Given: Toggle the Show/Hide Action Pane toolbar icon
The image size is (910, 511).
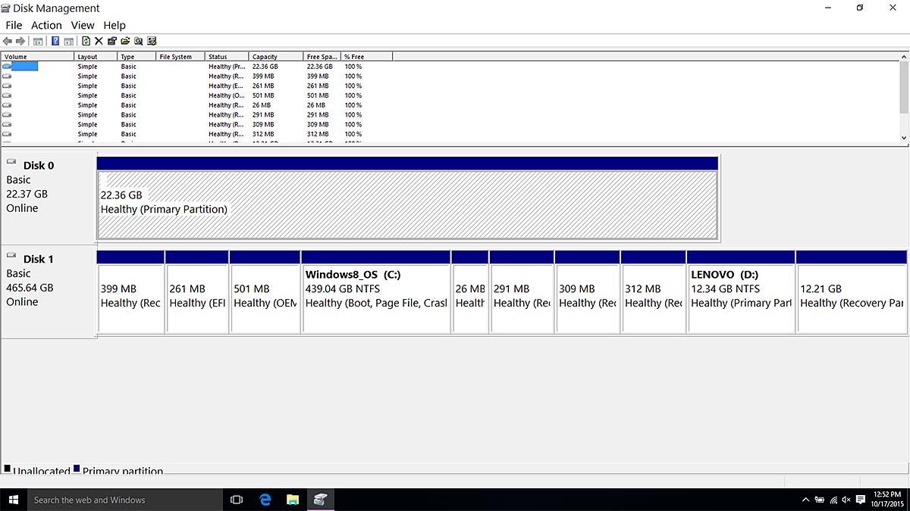Looking at the screenshot, I should pos(68,41).
